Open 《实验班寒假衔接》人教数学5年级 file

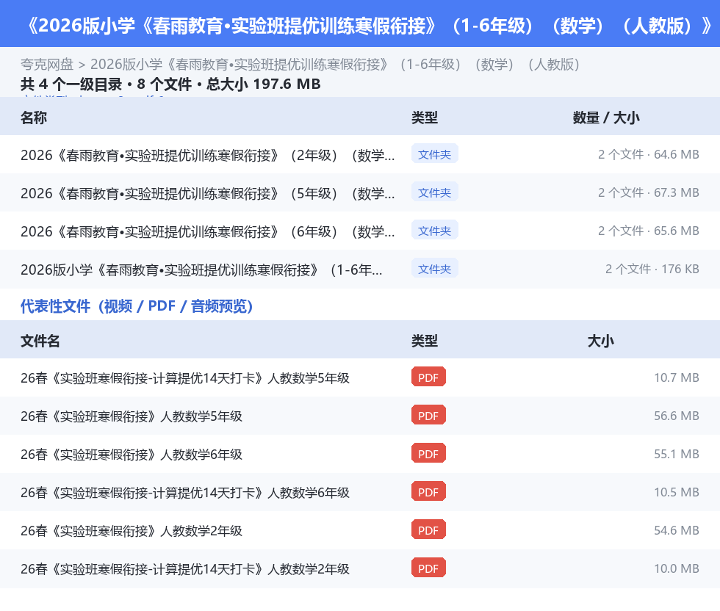(132, 416)
